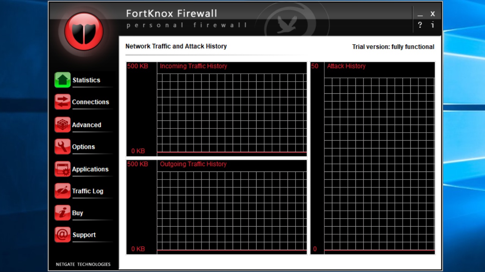The image size is (485, 272).
Task: Click the red shield logo
Action: click(x=84, y=31)
